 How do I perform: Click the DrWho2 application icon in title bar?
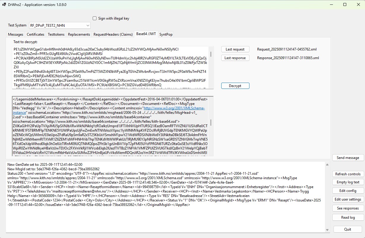(4, 4)
